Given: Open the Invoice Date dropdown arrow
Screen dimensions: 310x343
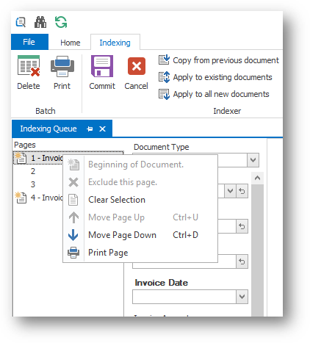Looking at the screenshot, I should point(242,297).
